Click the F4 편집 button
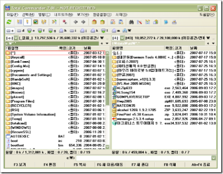223x174 pixels. pyautogui.click(x=50, y=164)
